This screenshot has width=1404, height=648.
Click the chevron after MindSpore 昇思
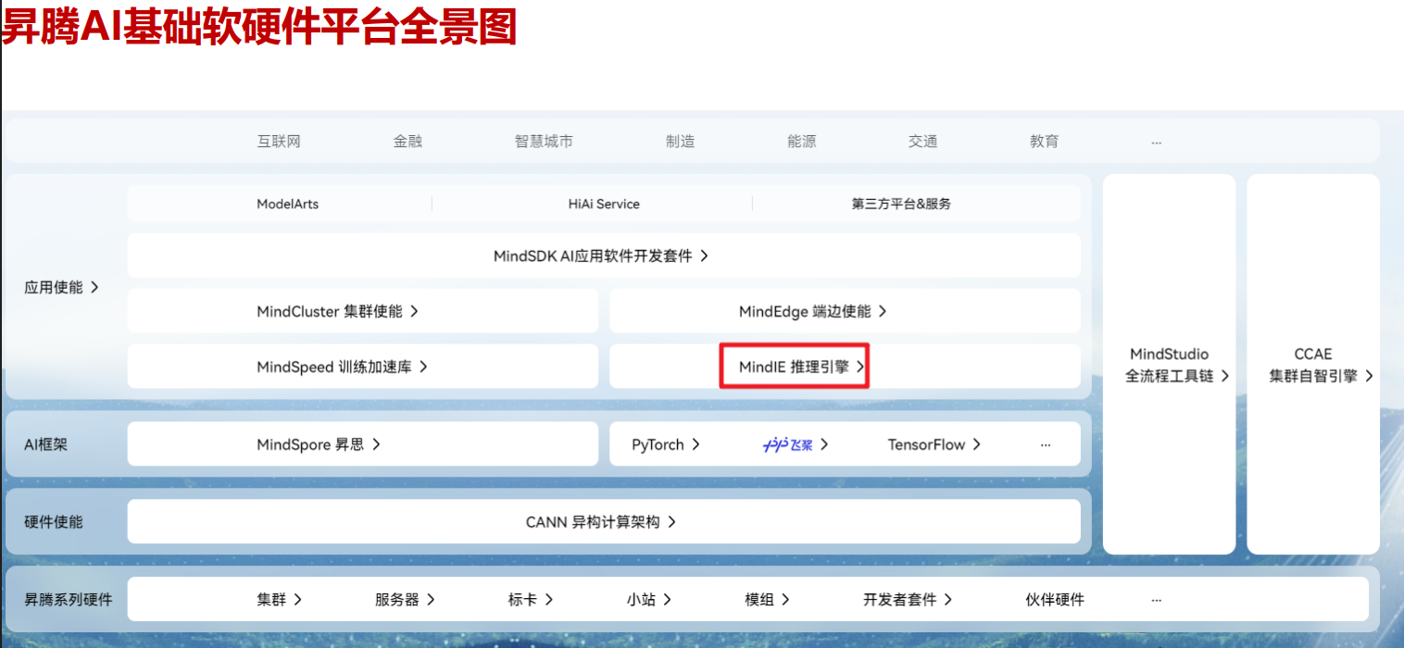click(x=376, y=444)
